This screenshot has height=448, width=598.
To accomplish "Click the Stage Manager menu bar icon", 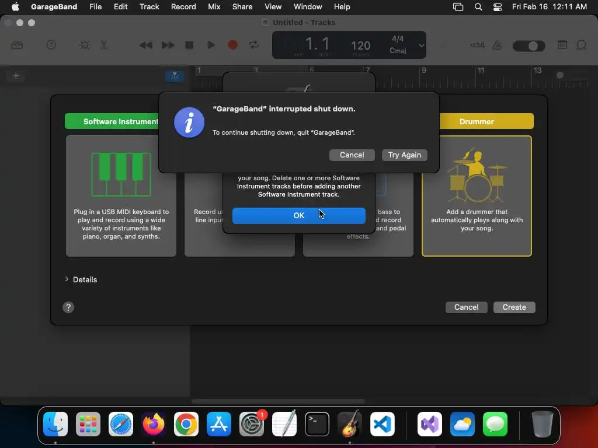I will [458, 6].
